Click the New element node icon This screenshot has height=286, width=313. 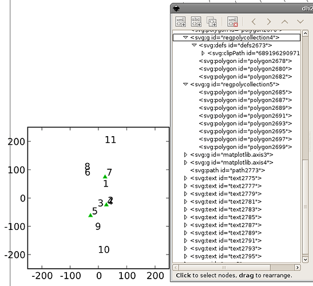[180, 22]
